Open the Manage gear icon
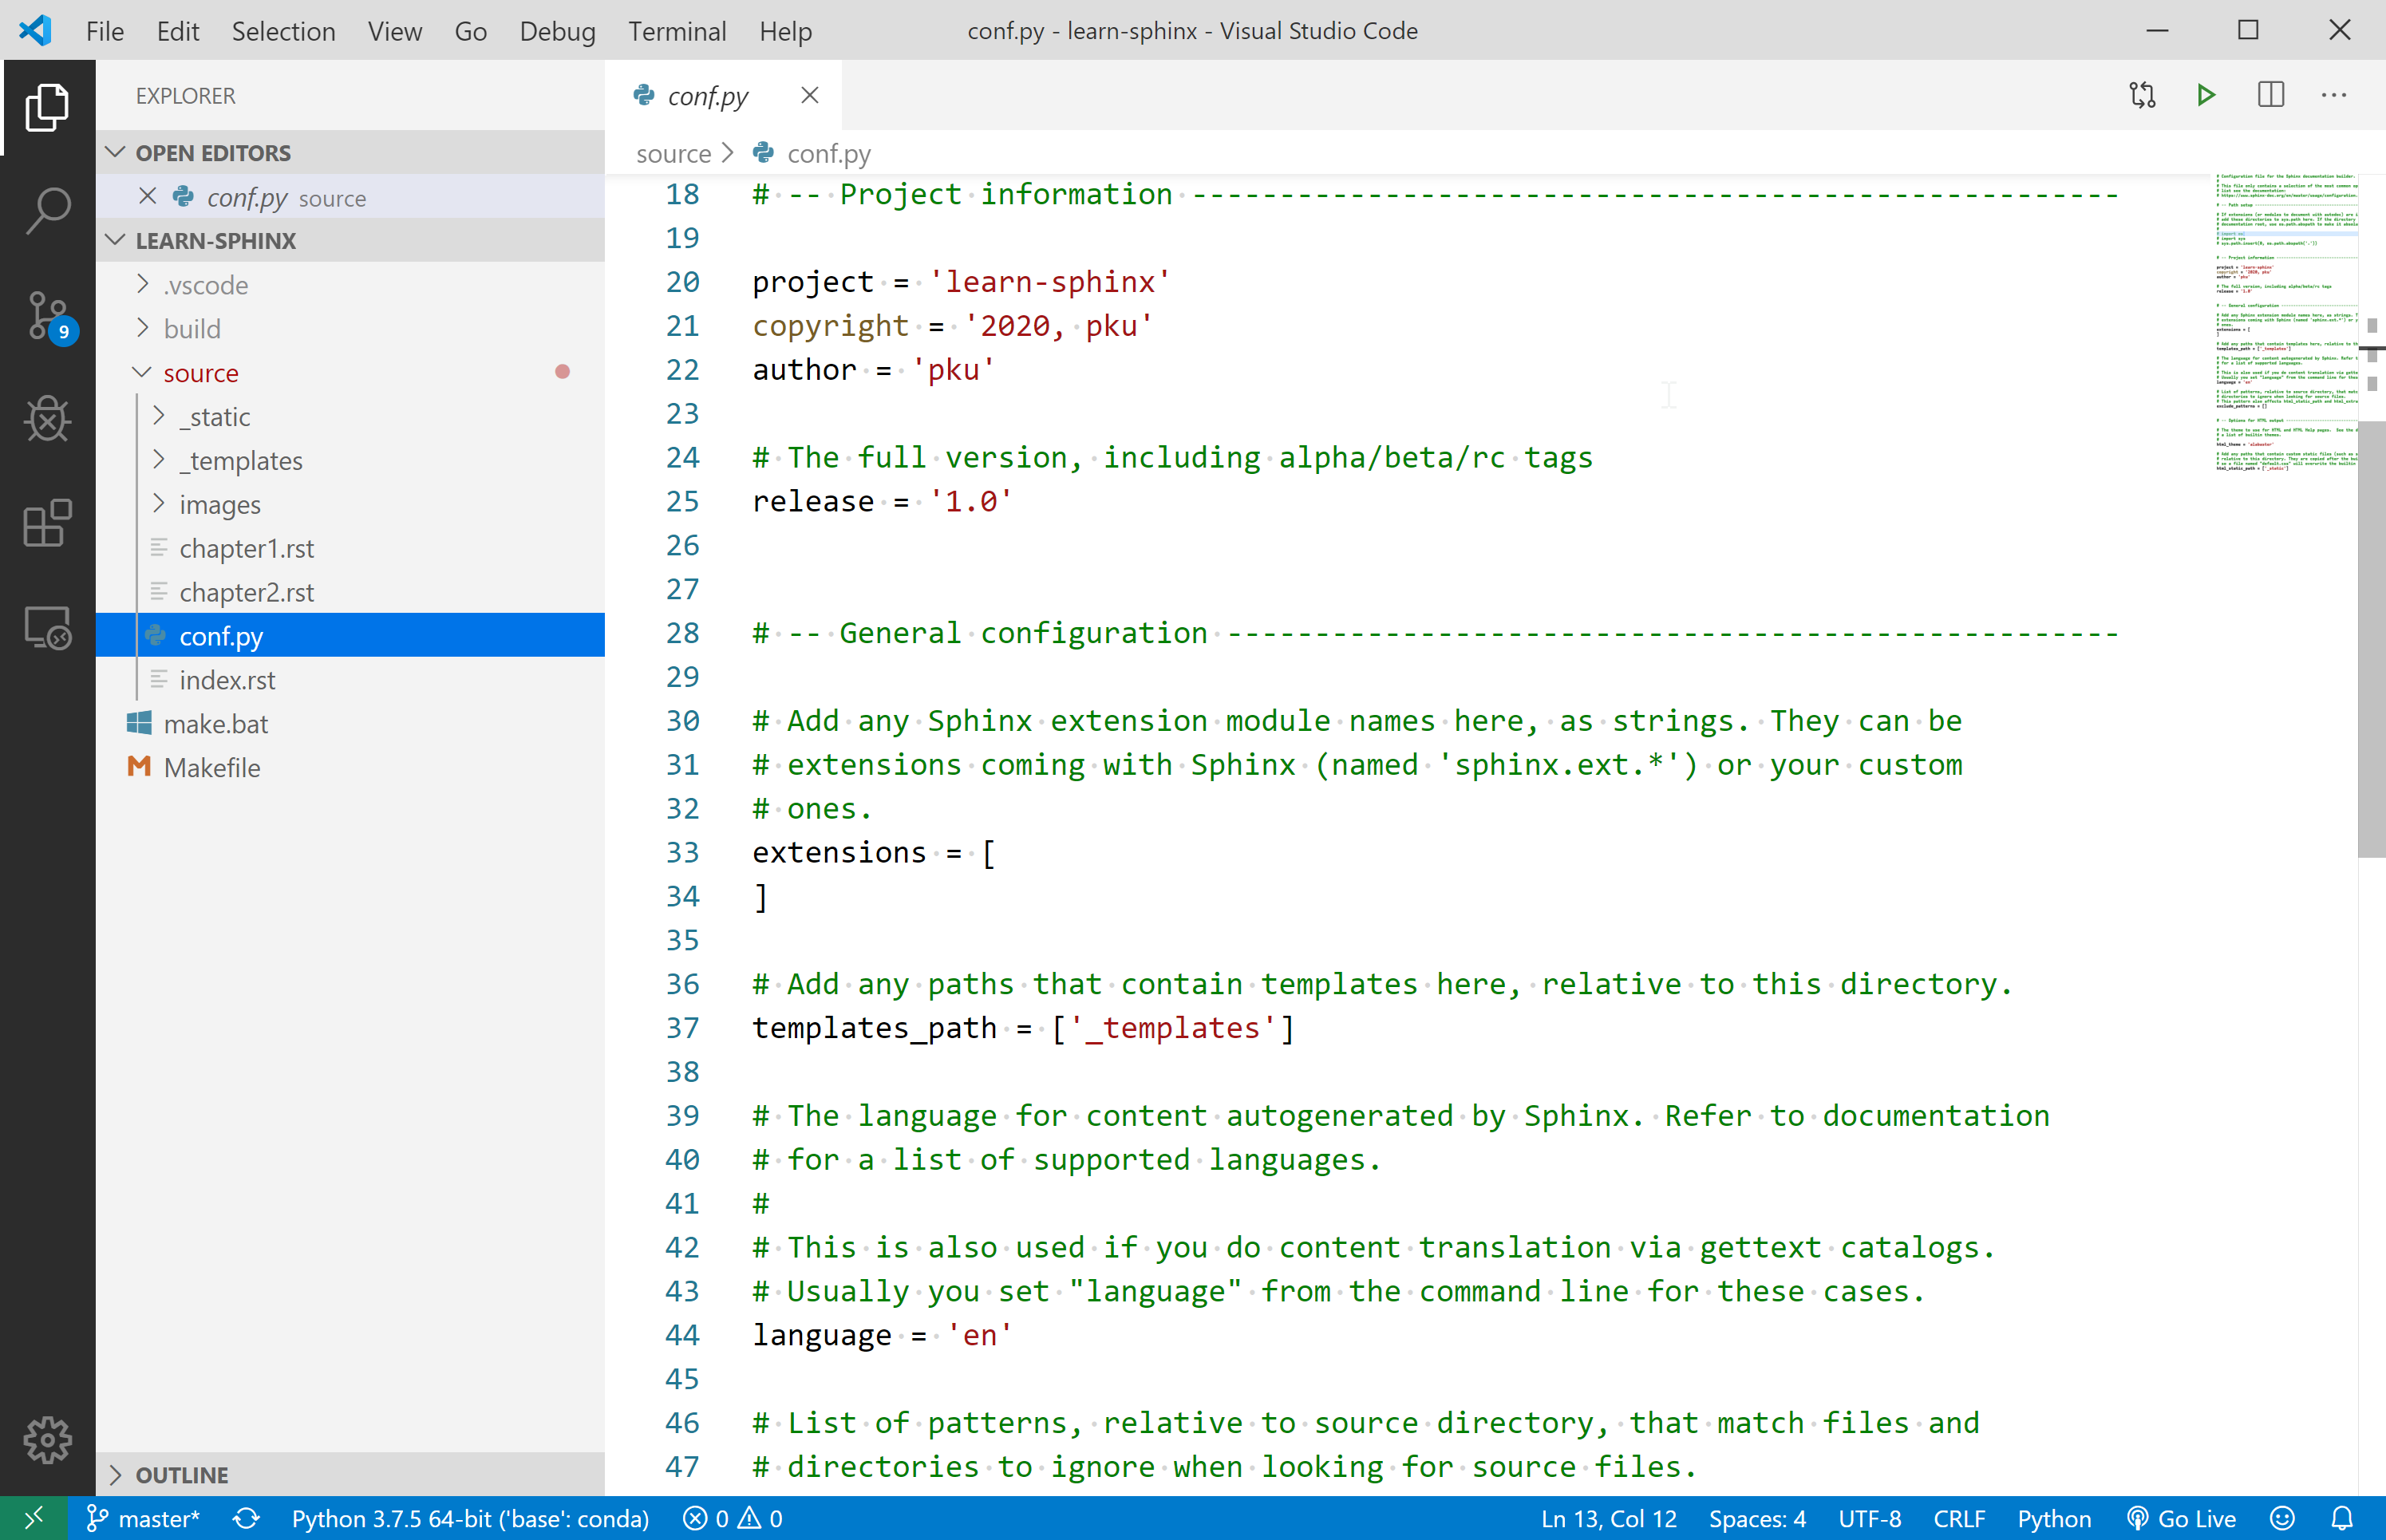The width and height of the screenshot is (2386, 1540). point(47,1440)
